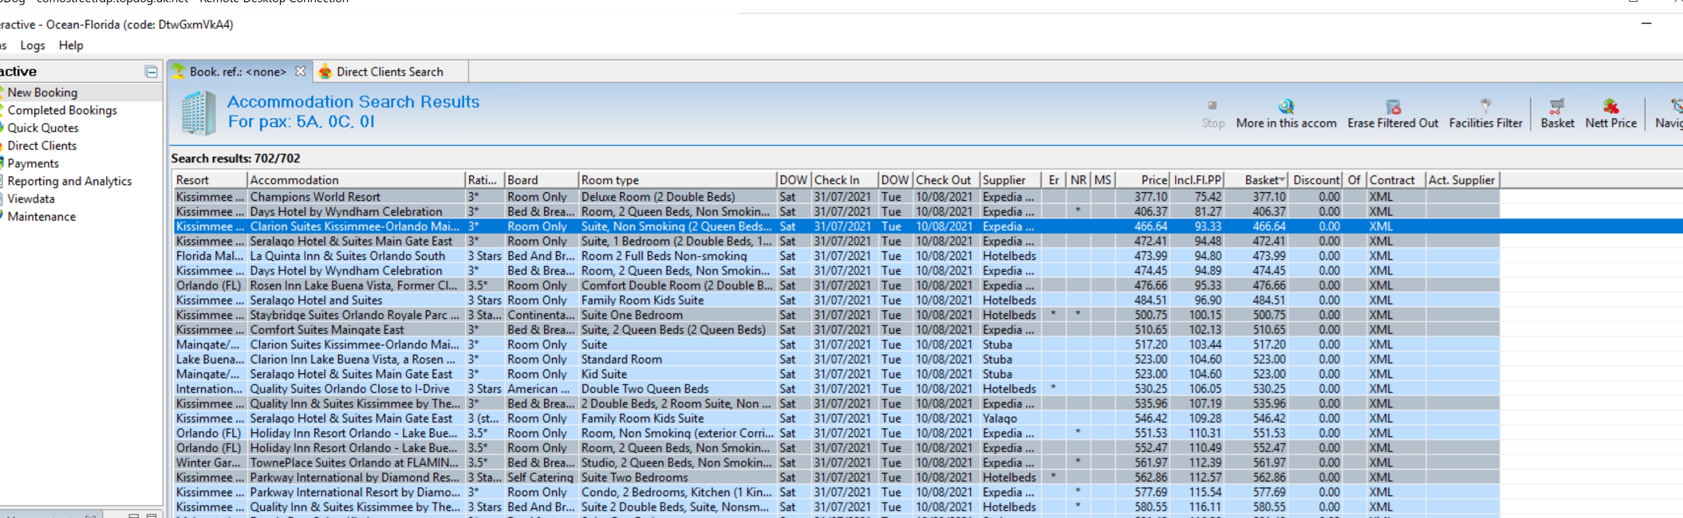This screenshot has width=1683, height=518.
Task: Select TownePlace Suites Orlando at FLAMIN... row
Action: 836,462
